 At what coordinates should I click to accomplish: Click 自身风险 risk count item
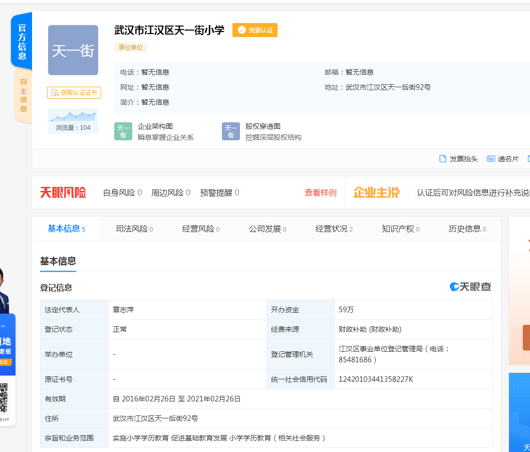[x=122, y=193]
